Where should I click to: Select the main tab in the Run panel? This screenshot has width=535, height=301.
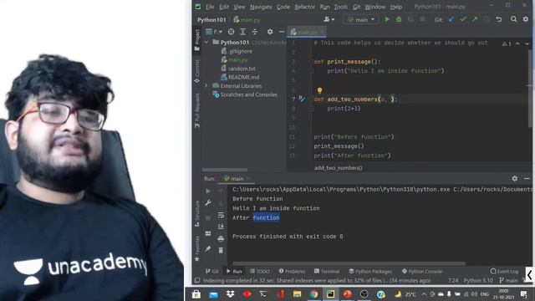[x=236, y=178]
